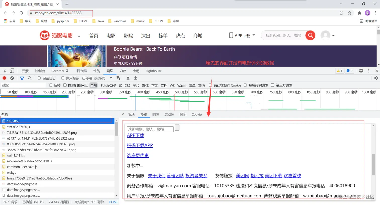Open the Chrome apps grid shortcut
Image resolution: width=380 pixels, height=205 pixels.
tap(6, 21)
